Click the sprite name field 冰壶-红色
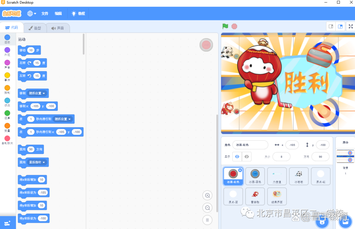Image resolution: width=355 pixels, height=229 pixels. [250, 145]
